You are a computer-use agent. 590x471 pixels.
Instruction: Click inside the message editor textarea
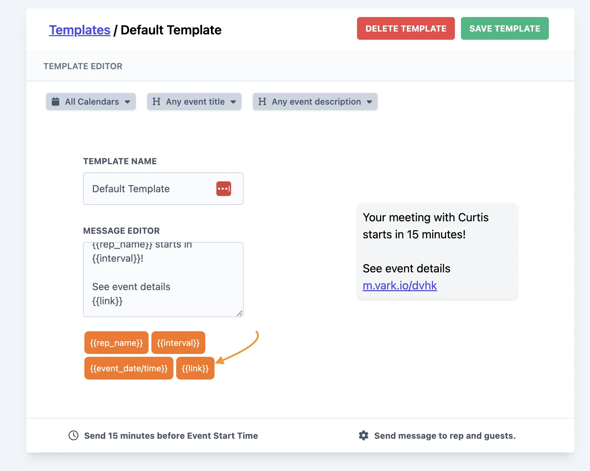pyautogui.click(x=163, y=279)
